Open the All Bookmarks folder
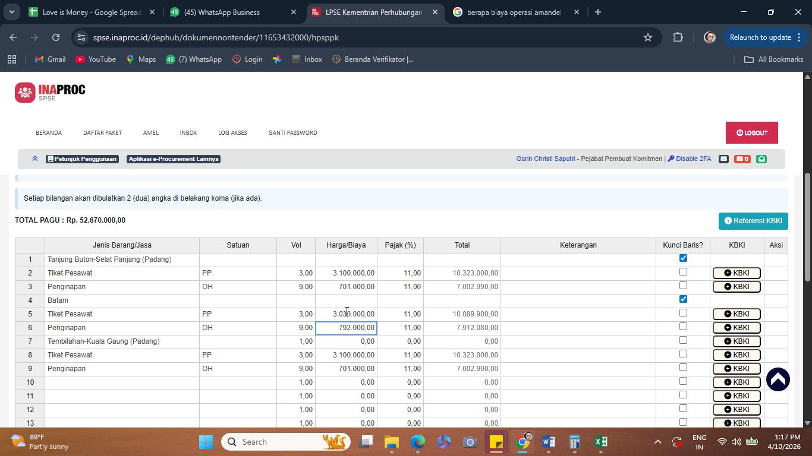 click(774, 59)
